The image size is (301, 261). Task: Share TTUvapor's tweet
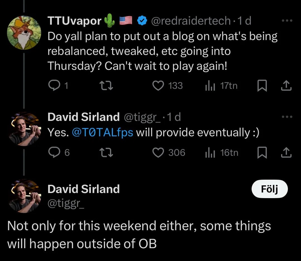coord(286,85)
